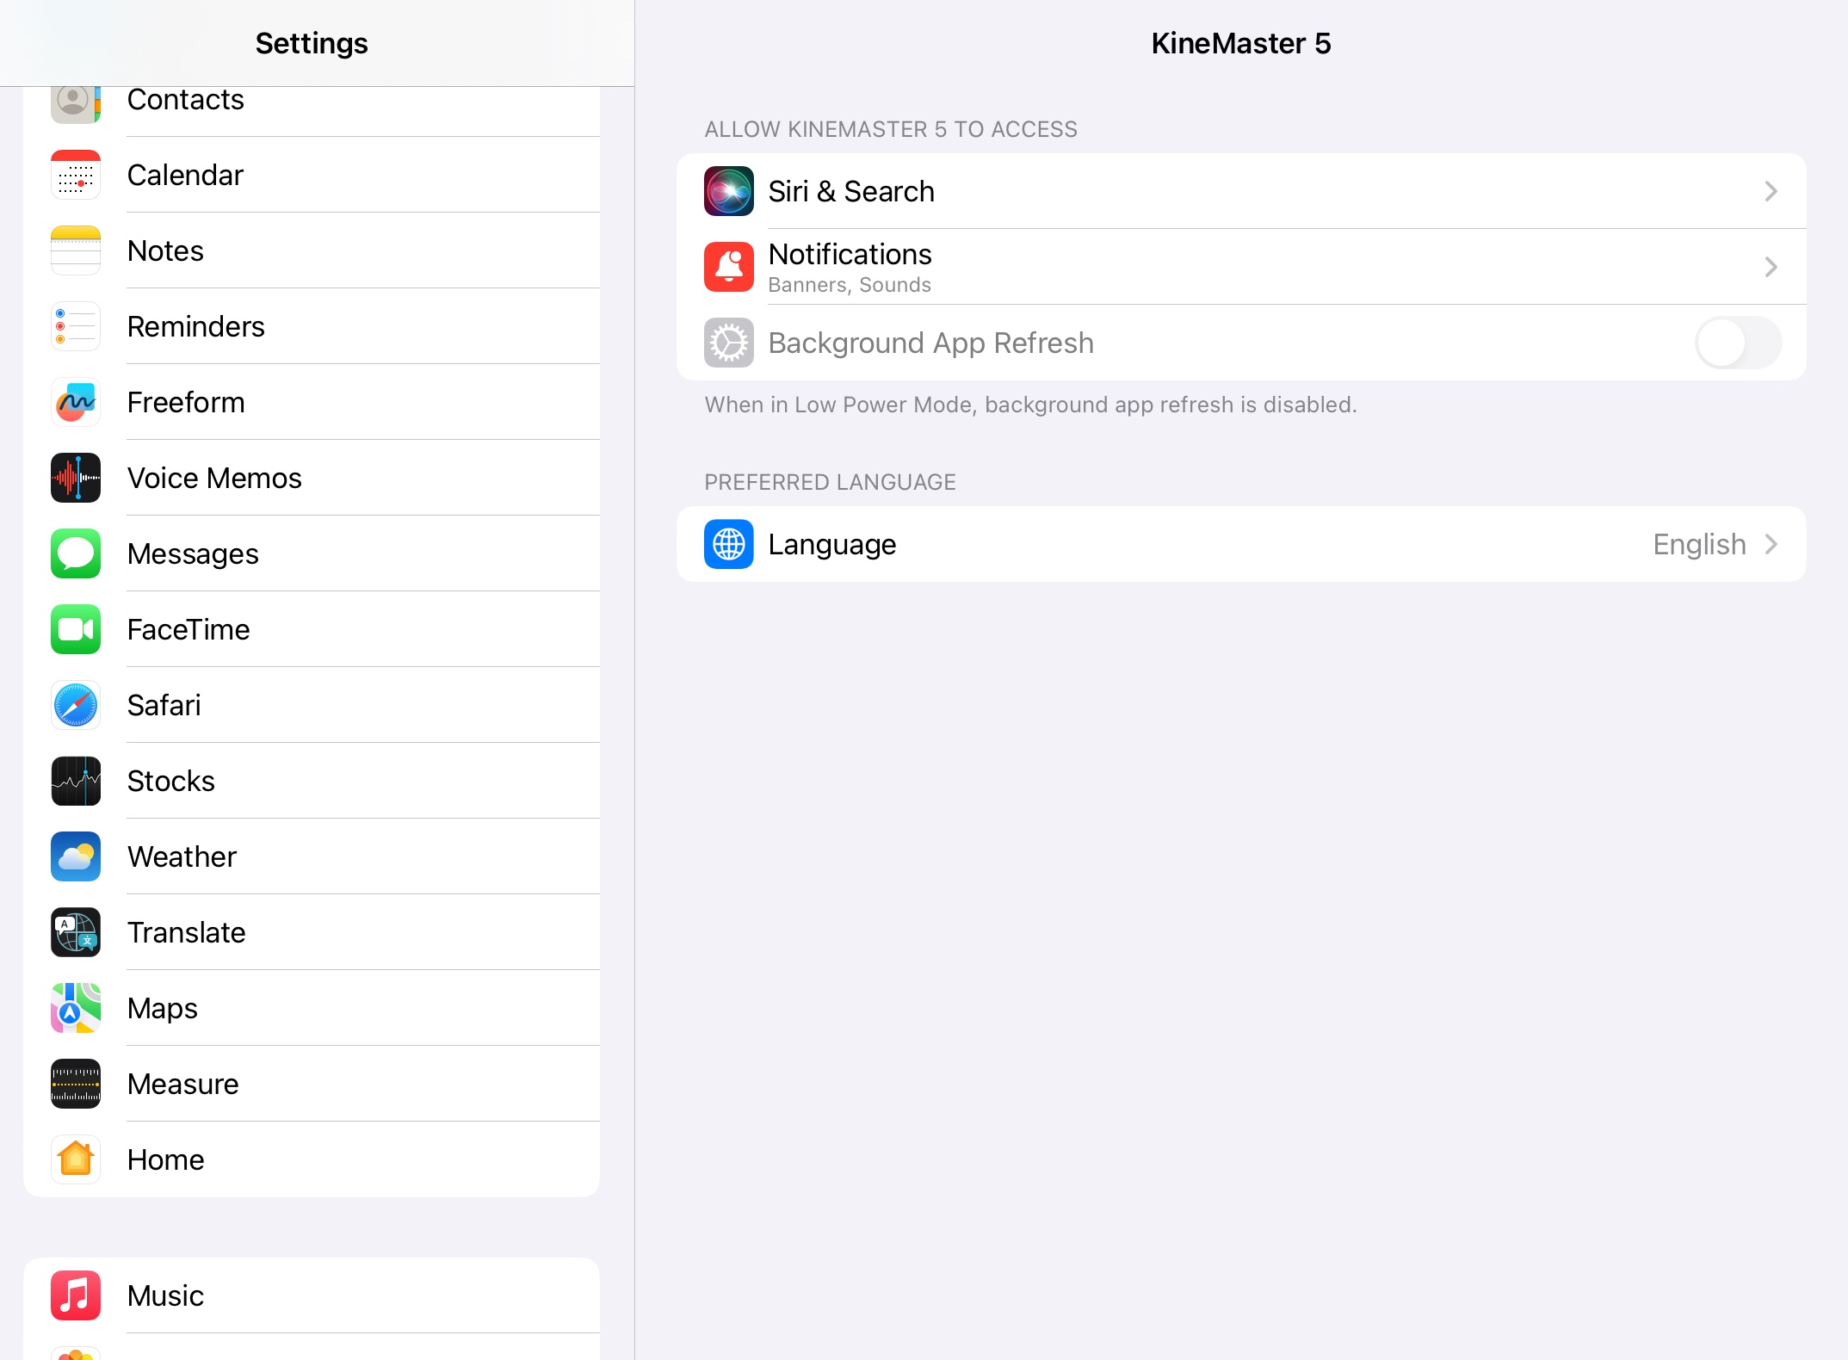Tap the Siri & Search icon
The height and width of the screenshot is (1360, 1848).
pos(728,191)
